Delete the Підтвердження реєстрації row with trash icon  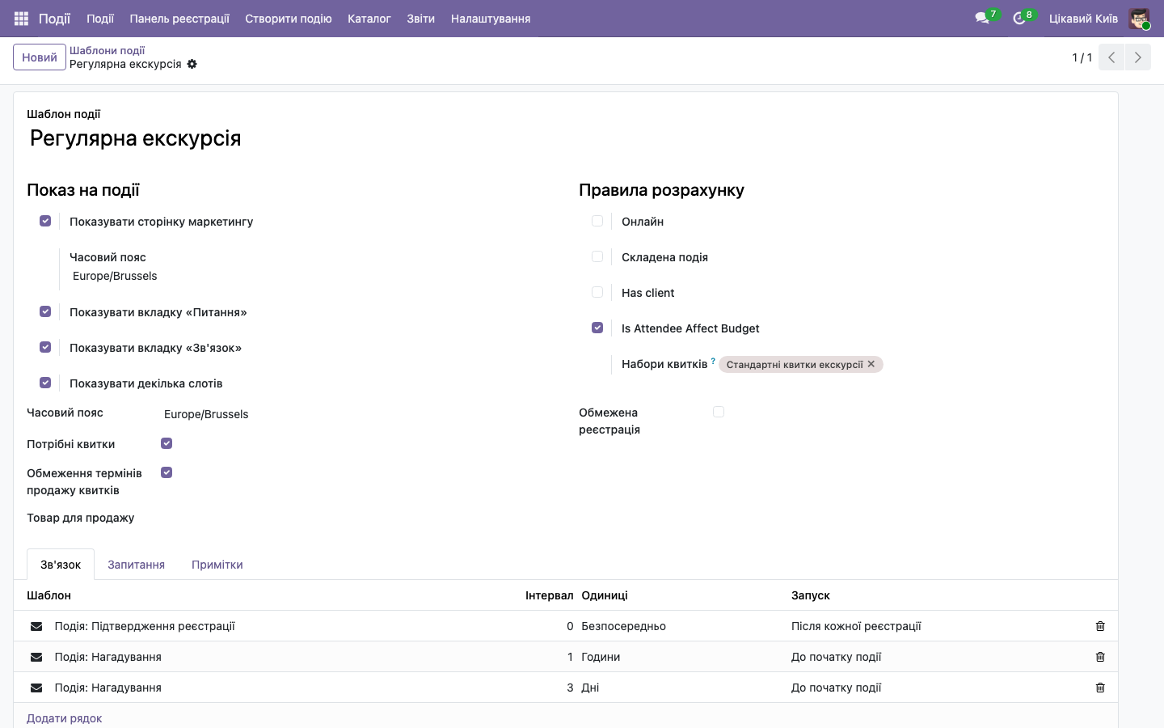(1100, 626)
